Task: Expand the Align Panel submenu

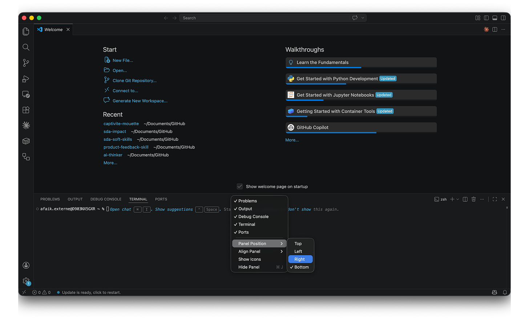Action: tap(249, 251)
